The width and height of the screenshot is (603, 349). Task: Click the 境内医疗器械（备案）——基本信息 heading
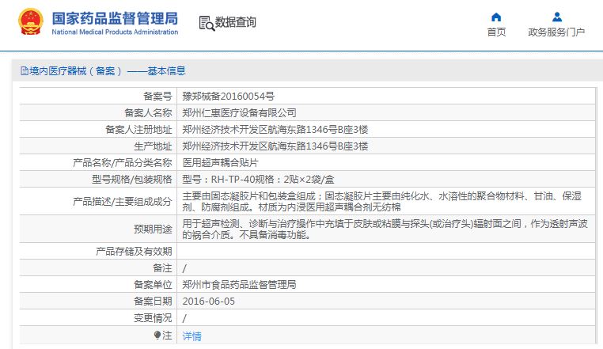tap(108, 70)
